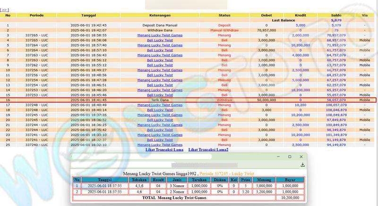This screenshot has height=206, width=378.
Task: Maximize the Lucky Twist popup window
Action: (x=290, y=156)
